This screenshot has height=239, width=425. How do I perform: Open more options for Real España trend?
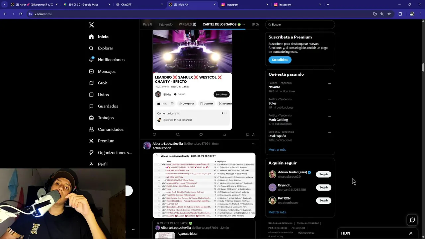[x=329, y=132]
